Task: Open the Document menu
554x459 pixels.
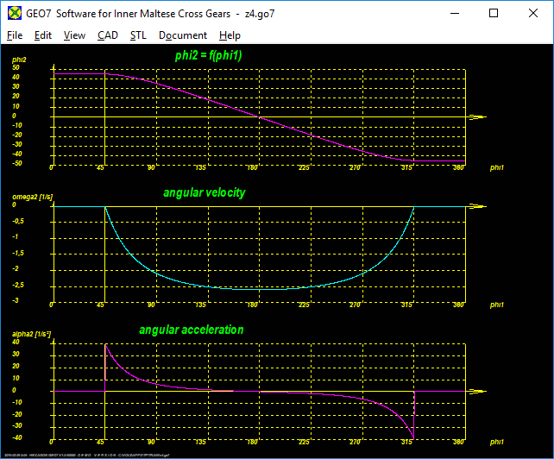Action: pyautogui.click(x=183, y=35)
